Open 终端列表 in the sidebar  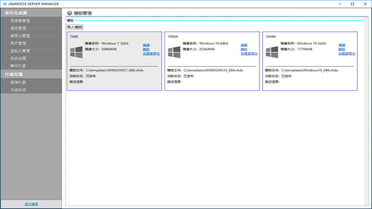coord(31,82)
